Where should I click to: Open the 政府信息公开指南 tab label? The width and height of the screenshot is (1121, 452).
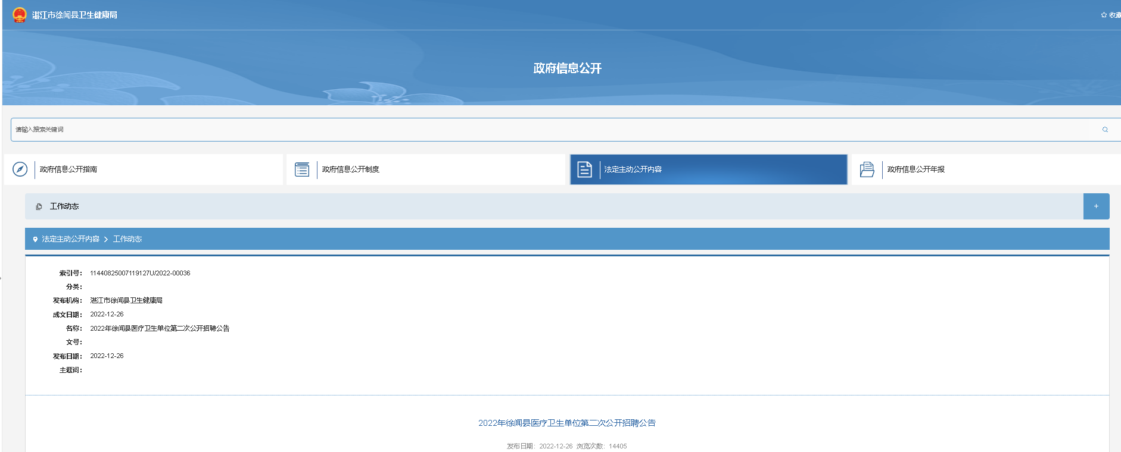tap(68, 169)
